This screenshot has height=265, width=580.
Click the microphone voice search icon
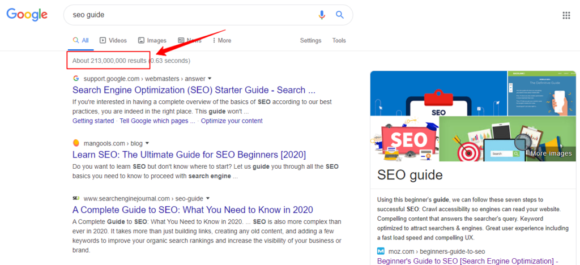point(322,15)
